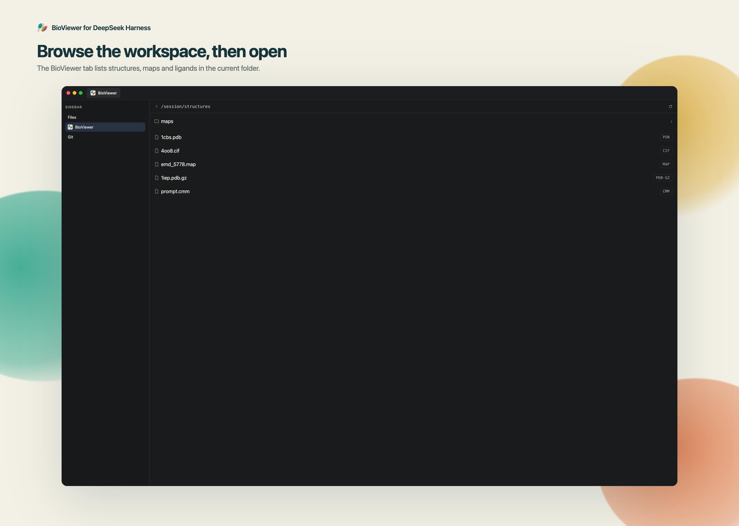Image resolution: width=739 pixels, height=526 pixels.
Task: Click the PDB type badge
Action: click(x=666, y=137)
